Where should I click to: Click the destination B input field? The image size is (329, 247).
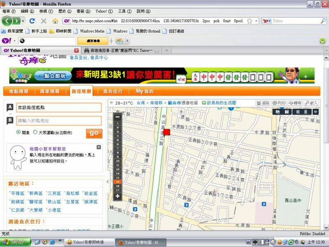[x=59, y=121]
